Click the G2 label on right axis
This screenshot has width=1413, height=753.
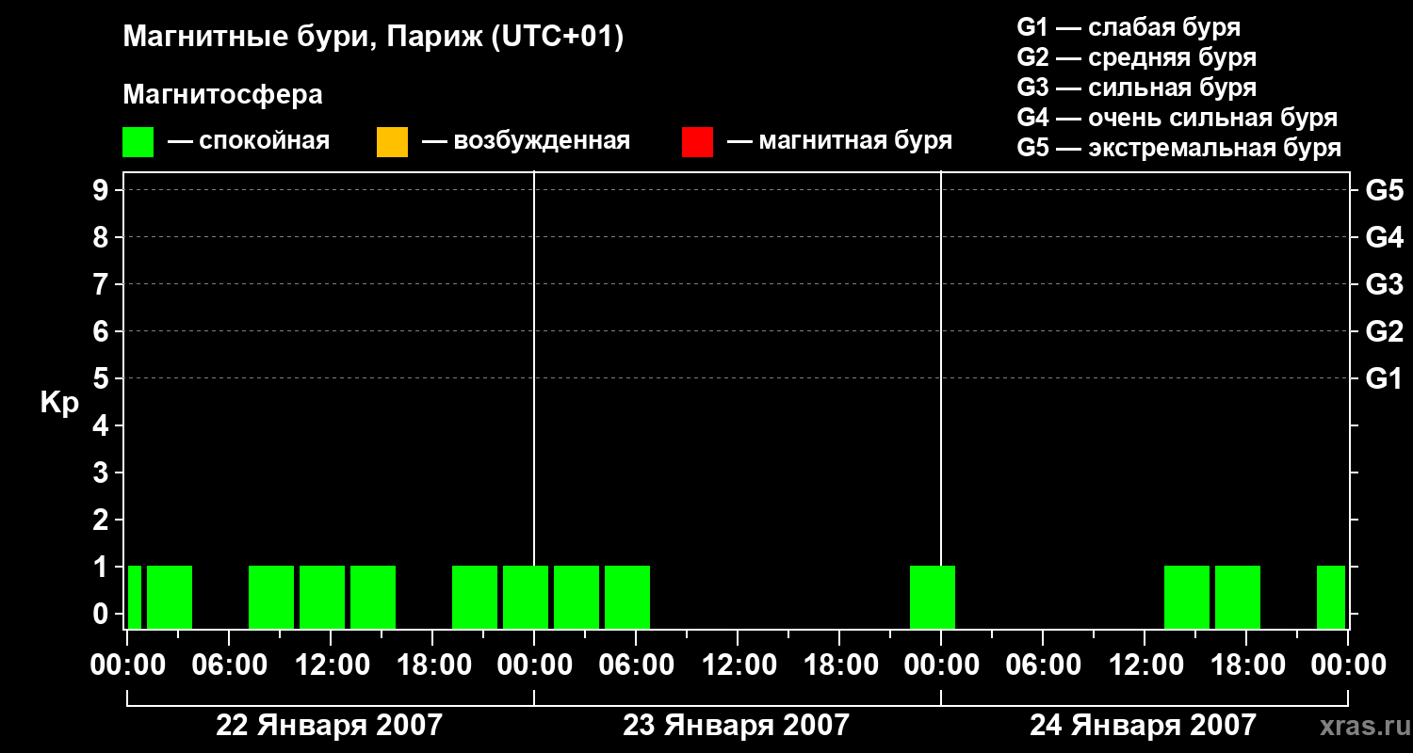[x=1384, y=331]
